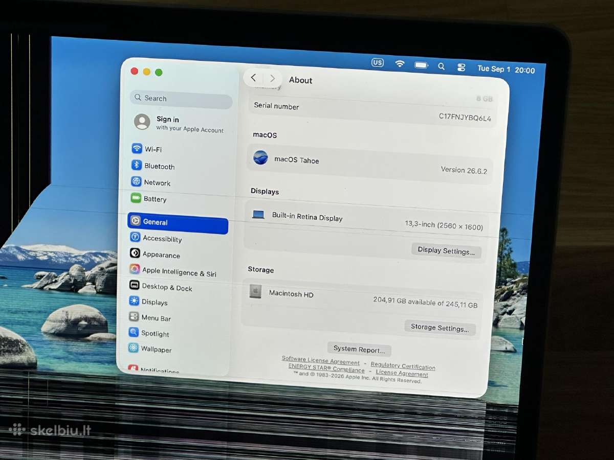The width and height of the screenshot is (614, 460).
Task: Select the Displays sun icon
Action: pos(134,301)
